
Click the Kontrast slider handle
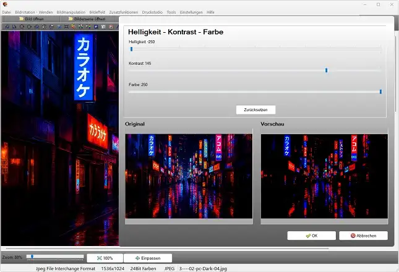pos(326,70)
